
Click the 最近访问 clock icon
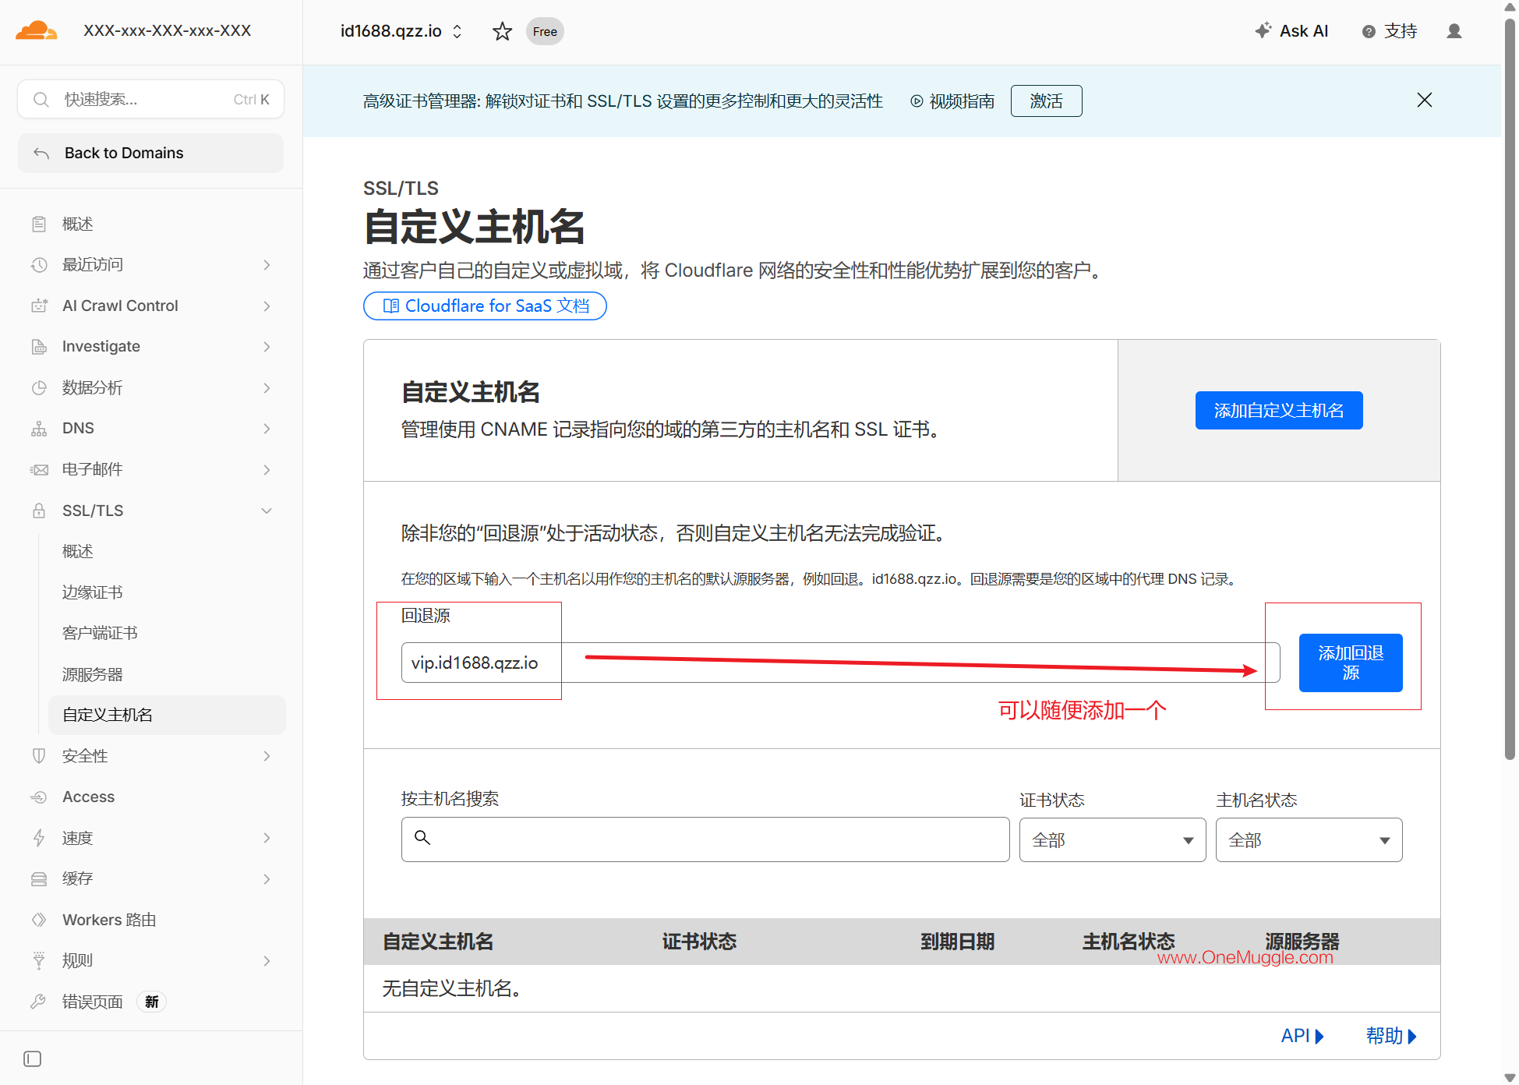tap(39, 265)
